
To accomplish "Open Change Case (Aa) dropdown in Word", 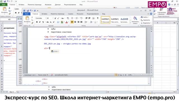I will point(63,18).
